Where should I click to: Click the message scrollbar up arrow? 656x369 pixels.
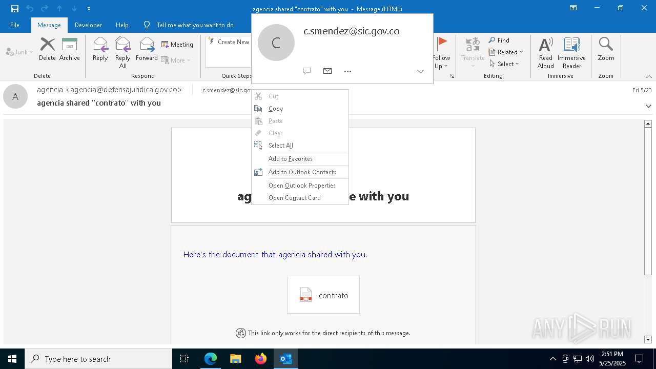(648, 124)
